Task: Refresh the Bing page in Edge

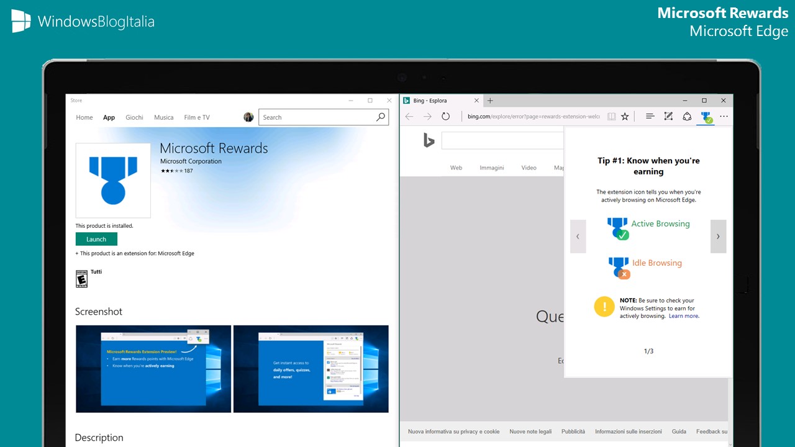Action: tap(445, 117)
